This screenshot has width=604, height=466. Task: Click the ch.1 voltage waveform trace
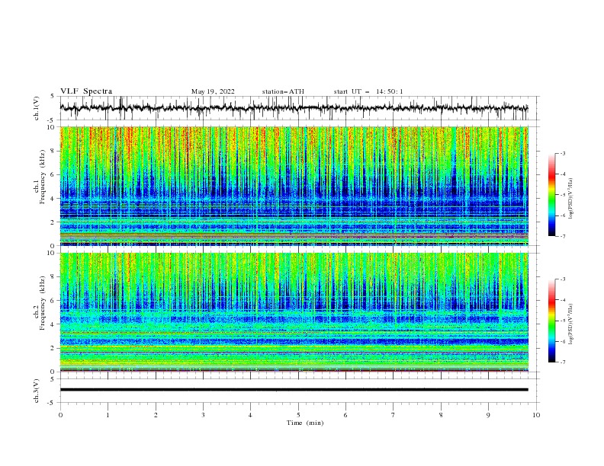(294, 108)
